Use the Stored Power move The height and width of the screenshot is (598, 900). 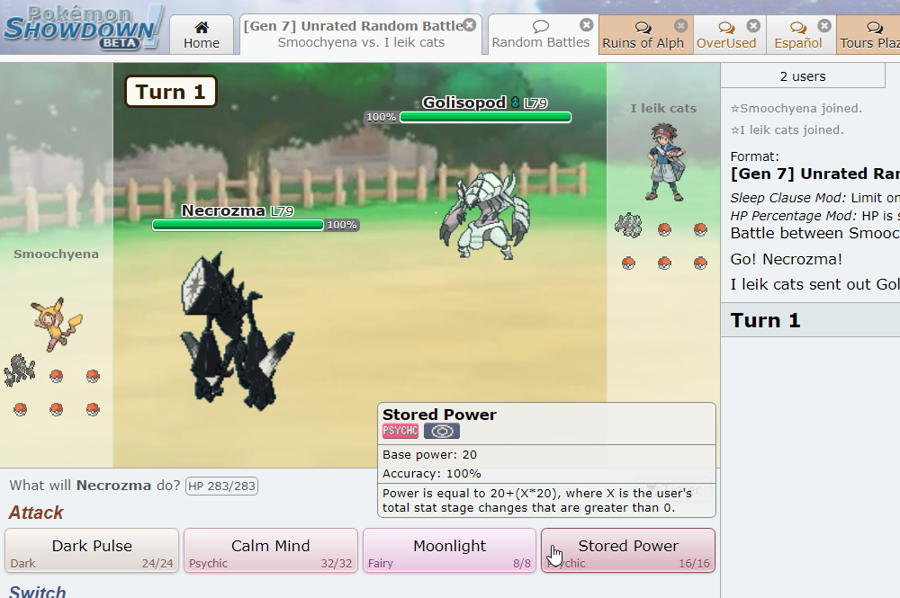point(628,550)
